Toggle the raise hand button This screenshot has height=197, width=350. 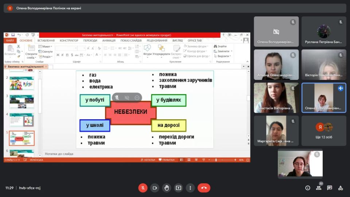pyautogui.click(x=167, y=188)
